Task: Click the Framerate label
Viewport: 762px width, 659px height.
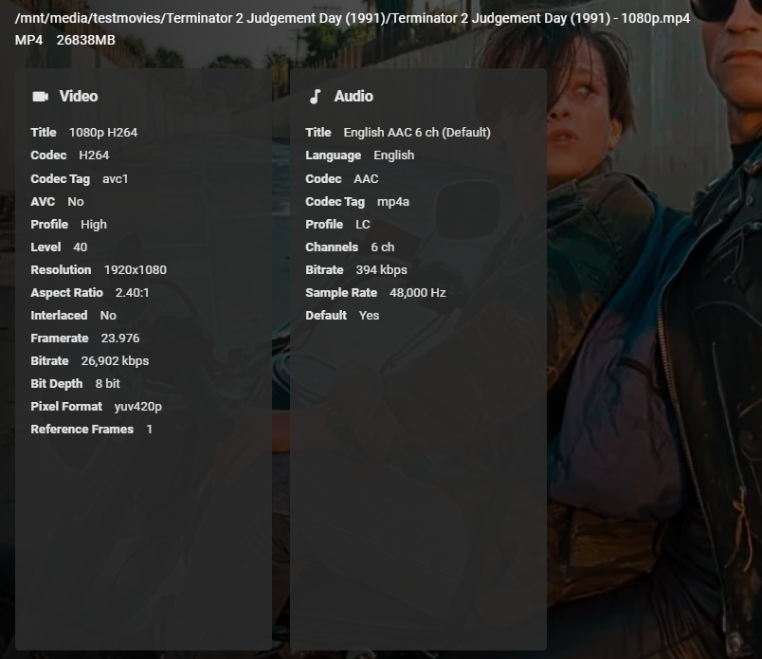Action: pos(60,338)
